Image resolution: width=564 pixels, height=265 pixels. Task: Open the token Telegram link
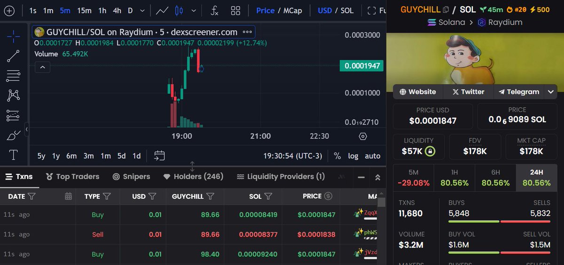pyautogui.click(x=519, y=92)
